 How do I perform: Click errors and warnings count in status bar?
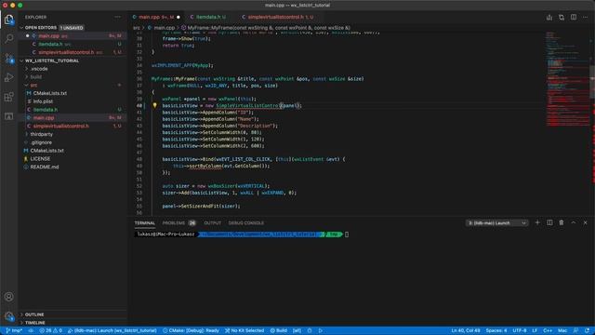51,330
